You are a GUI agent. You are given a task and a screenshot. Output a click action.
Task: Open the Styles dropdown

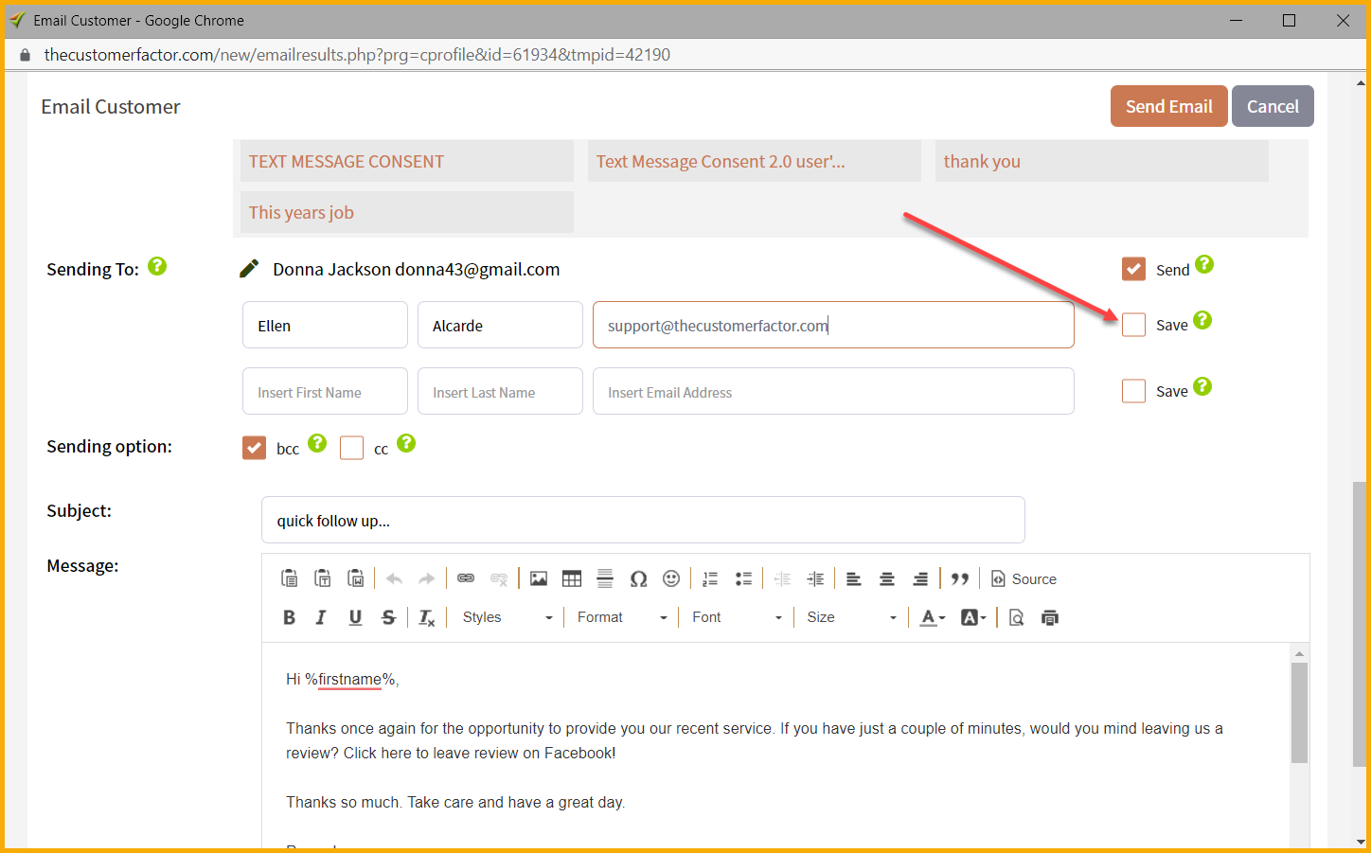(507, 617)
